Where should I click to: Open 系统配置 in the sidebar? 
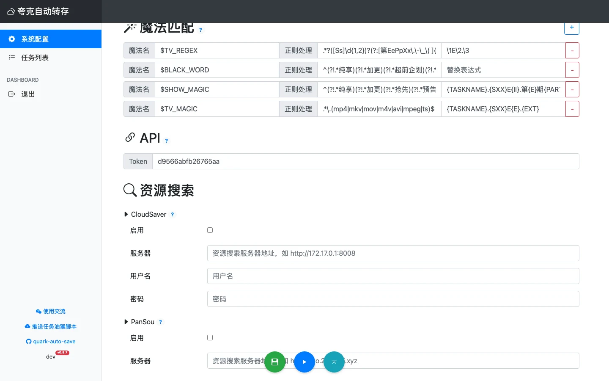pyautogui.click(x=51, y=39)
